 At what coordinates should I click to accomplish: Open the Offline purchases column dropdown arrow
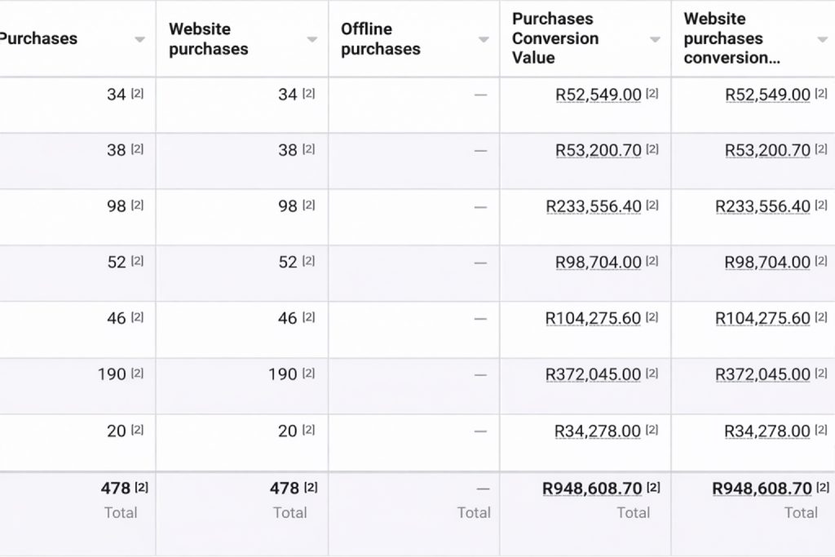point(484,39)
